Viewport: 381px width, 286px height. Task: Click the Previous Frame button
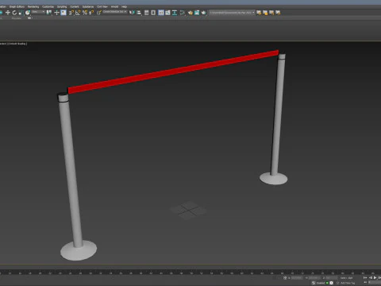click(371, 277)
